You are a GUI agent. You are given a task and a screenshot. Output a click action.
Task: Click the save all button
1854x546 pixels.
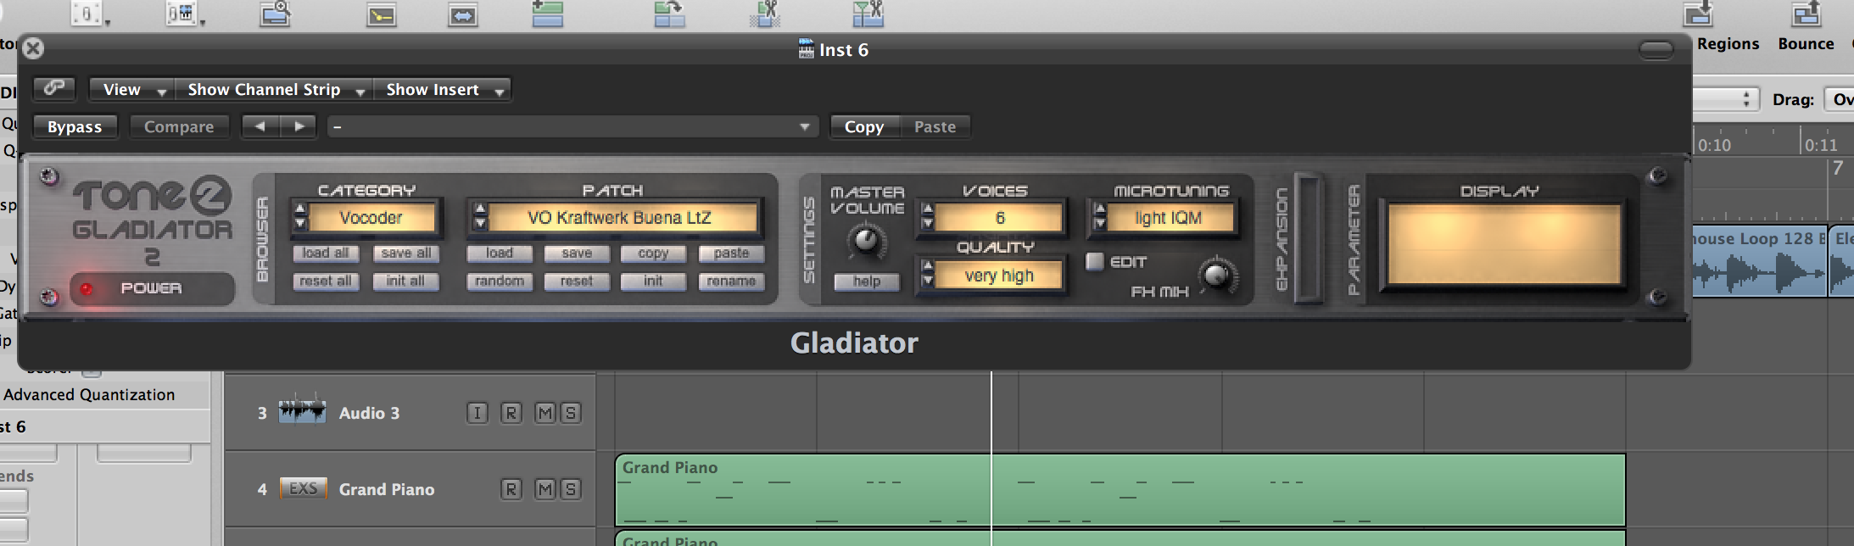coord(406,253)
